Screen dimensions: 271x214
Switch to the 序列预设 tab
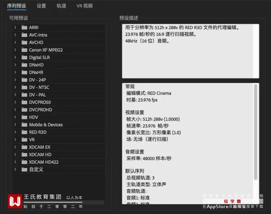click(x=17, y=6)
